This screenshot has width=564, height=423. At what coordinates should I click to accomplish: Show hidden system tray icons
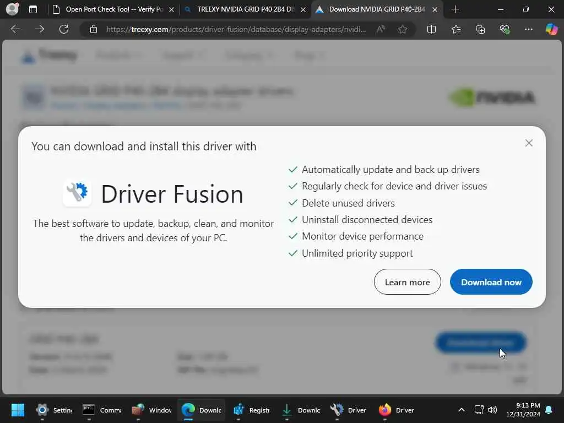pyautogui.click(x=461, y=410)
